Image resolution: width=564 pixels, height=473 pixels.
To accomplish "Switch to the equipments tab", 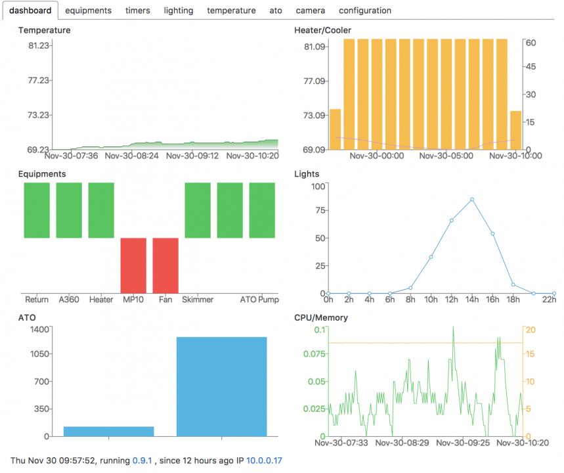I will coord(88,11).
